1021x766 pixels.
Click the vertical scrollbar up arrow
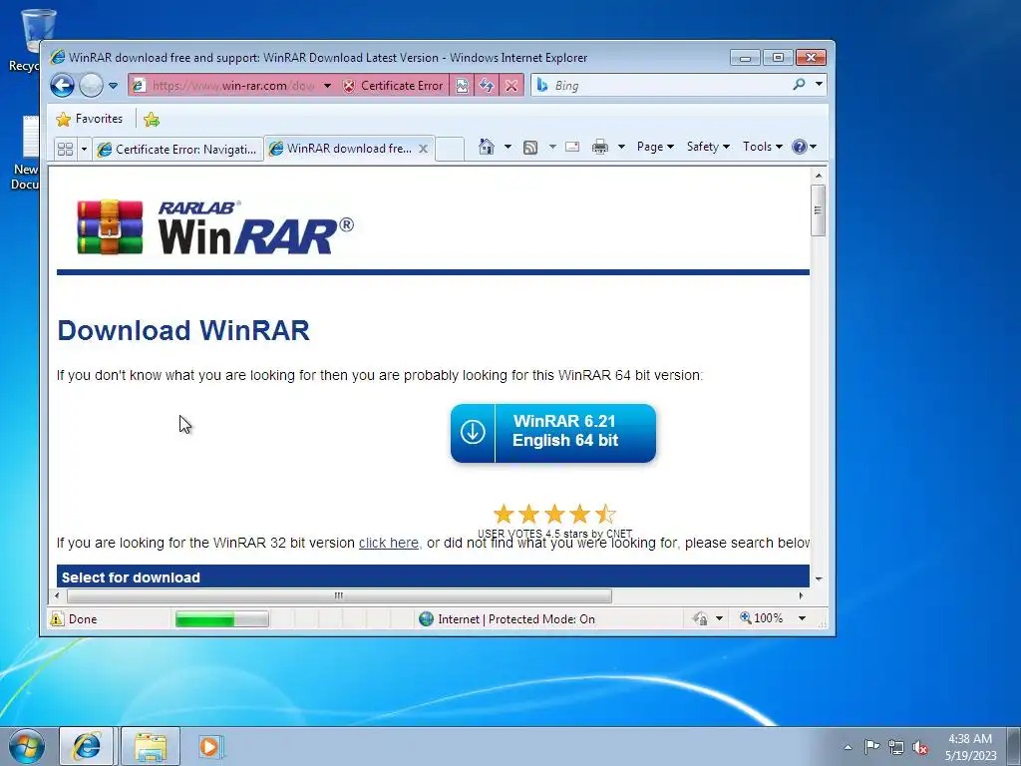[x=819, y=176]
